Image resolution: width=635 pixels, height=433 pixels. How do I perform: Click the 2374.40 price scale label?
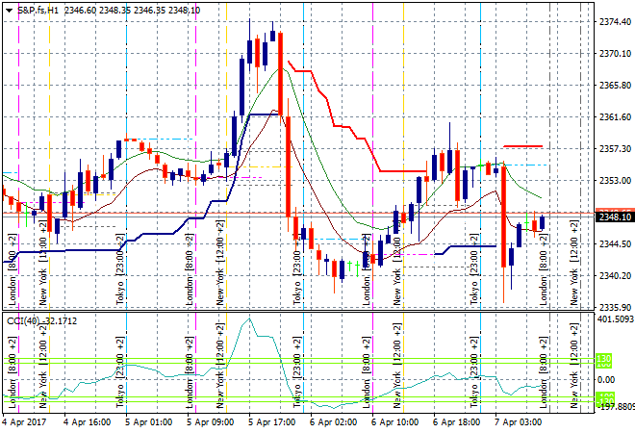[614, 21]
